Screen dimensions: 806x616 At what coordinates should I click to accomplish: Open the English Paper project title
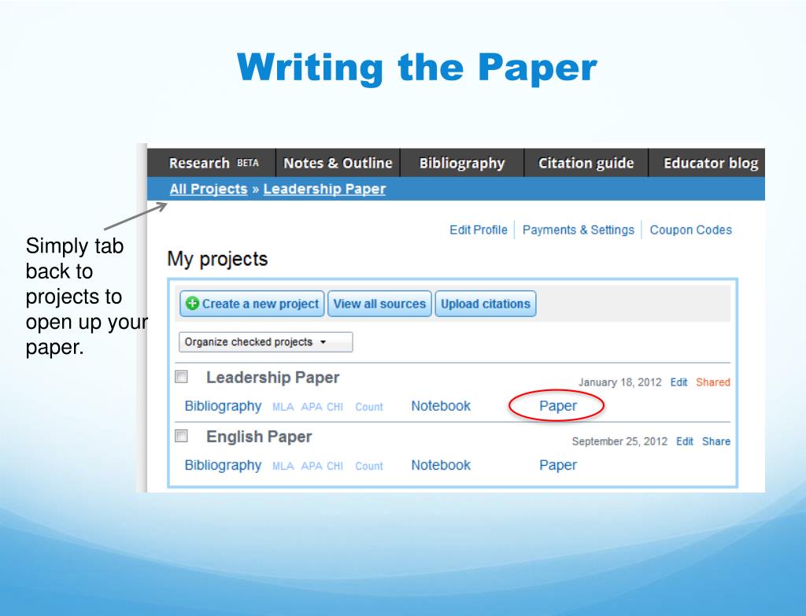(259, 437)
